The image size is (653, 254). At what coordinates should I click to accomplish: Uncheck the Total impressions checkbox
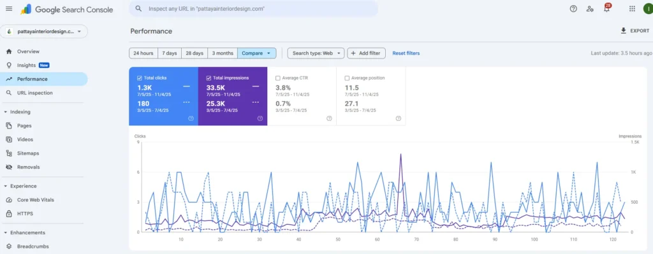[x=209, y=78]
